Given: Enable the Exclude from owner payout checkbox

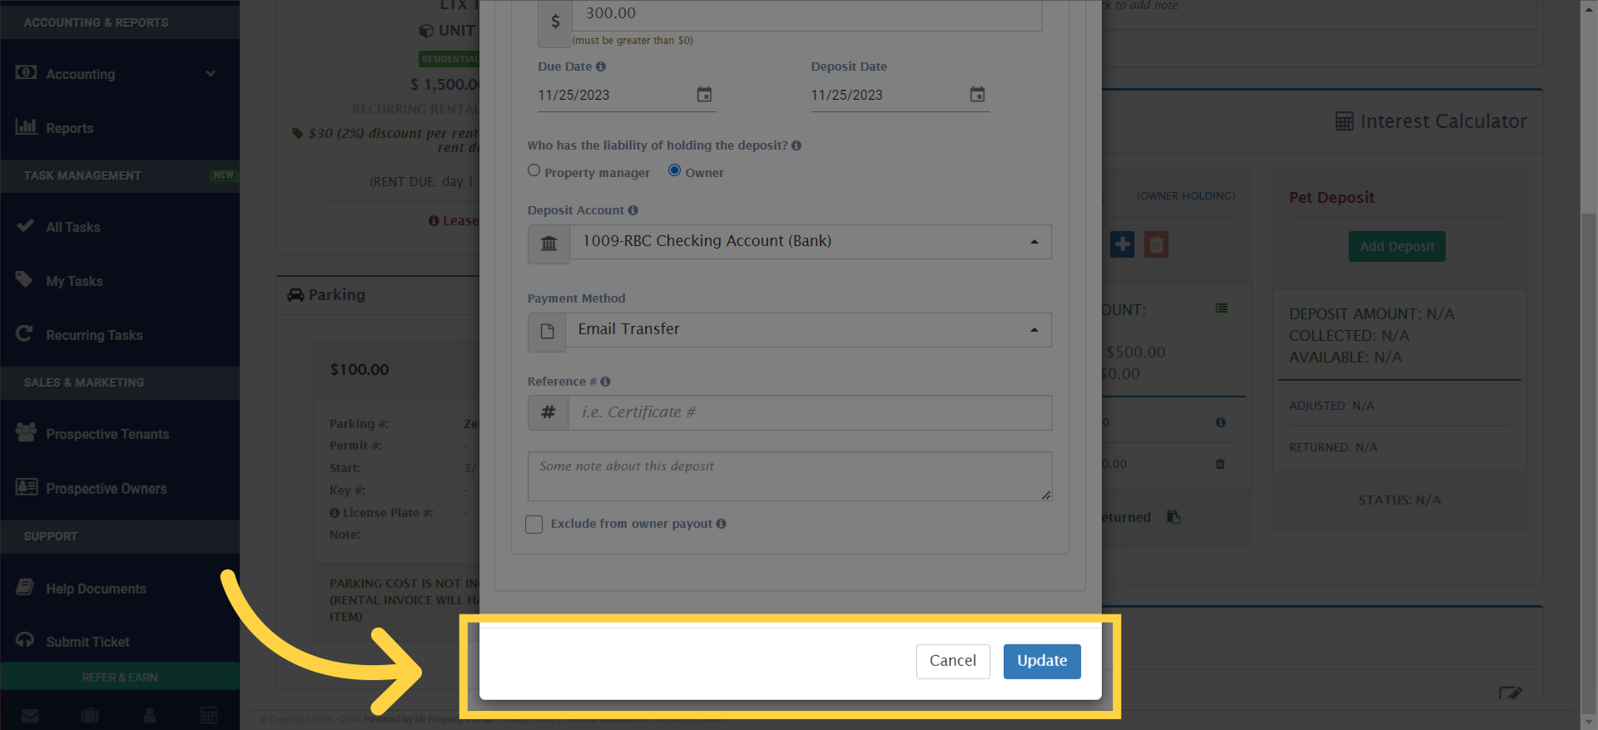Looking at the screenshot, I should [533, 524].
